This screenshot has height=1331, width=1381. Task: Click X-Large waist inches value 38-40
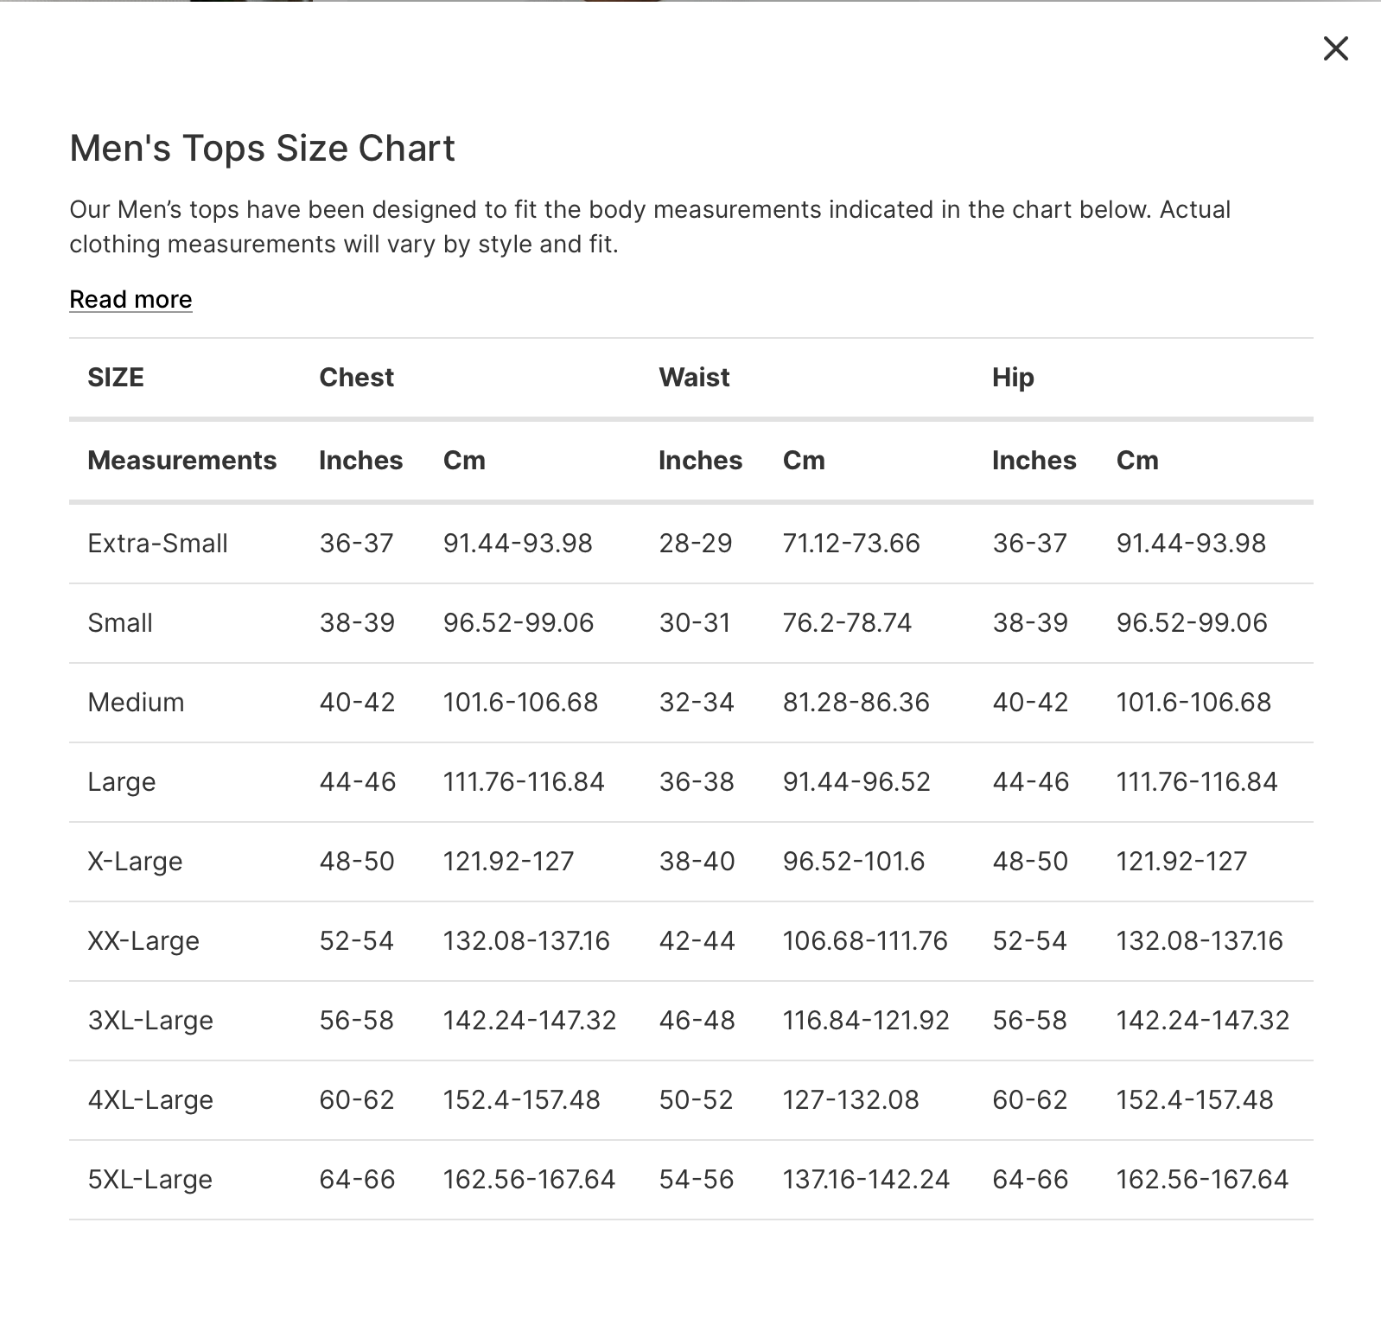(697, 861)
